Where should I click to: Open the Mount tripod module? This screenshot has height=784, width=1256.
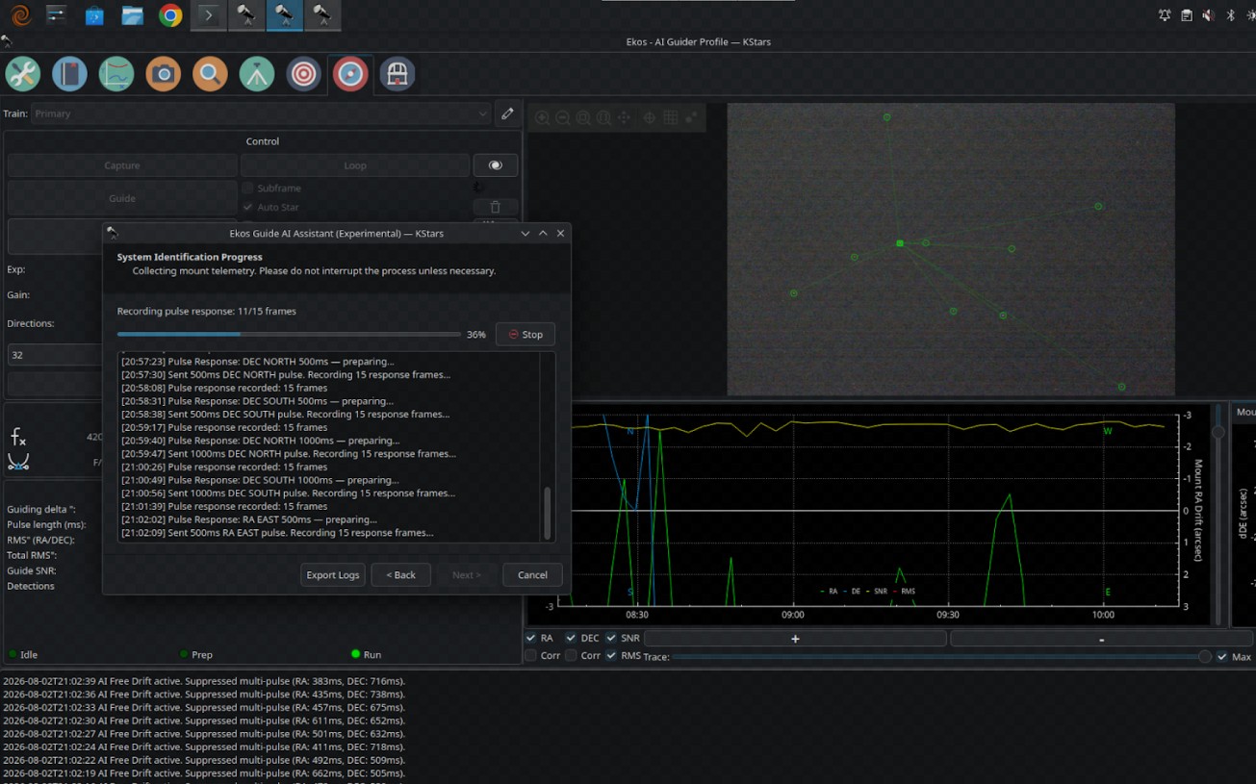pos(257,74)
